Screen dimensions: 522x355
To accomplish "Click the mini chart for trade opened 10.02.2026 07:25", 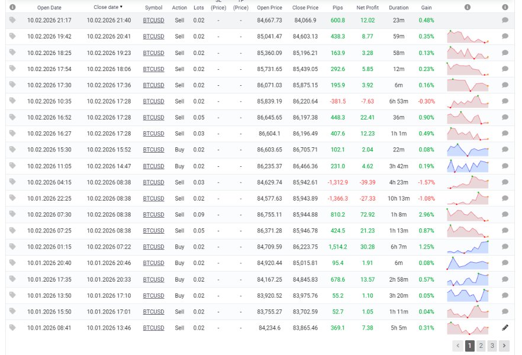I will pos(468,231).
